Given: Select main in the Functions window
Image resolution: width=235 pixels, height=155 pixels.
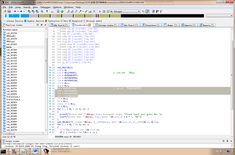Looking at the screenshot, I should coord(9,47).
